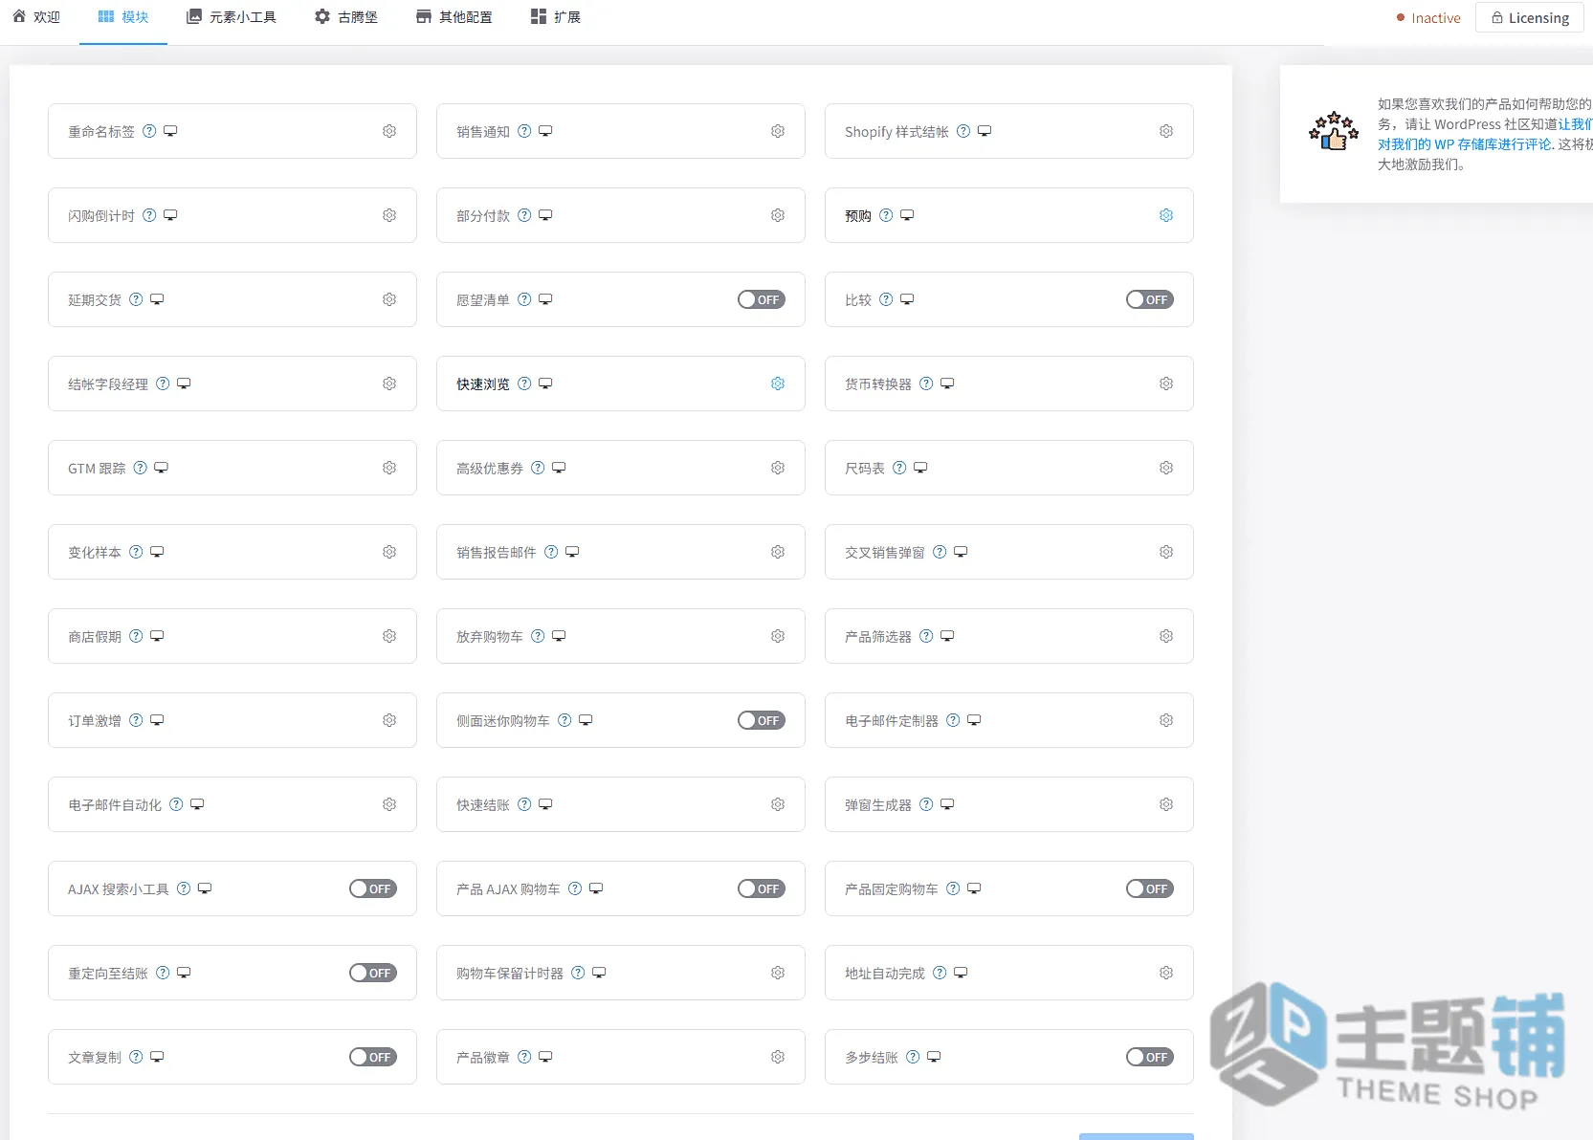
Task: Open settings gear for 货币转换器
Action: pos(1166,384)
